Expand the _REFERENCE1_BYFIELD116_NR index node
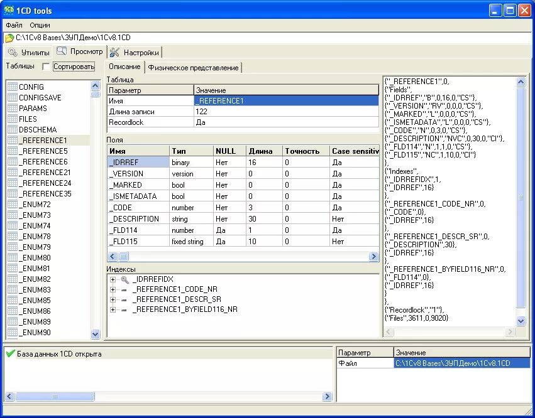 click(x=113, y=309)
